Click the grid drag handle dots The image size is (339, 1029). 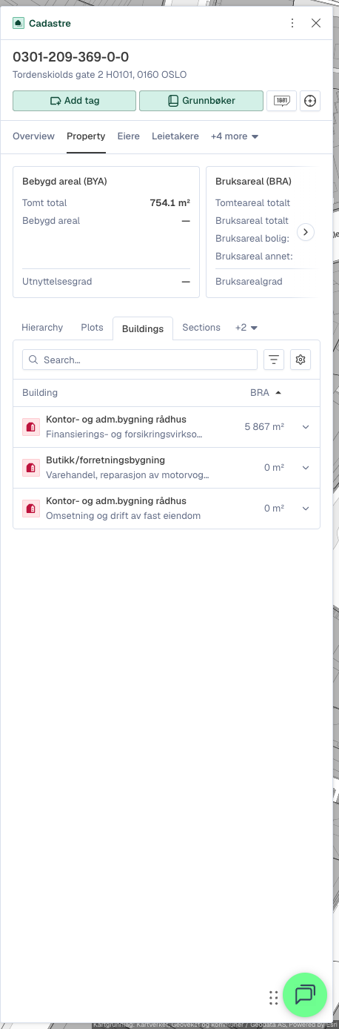[x=273, y=997]
